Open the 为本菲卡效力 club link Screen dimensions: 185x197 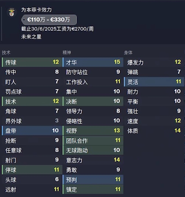tap(36, 10)
